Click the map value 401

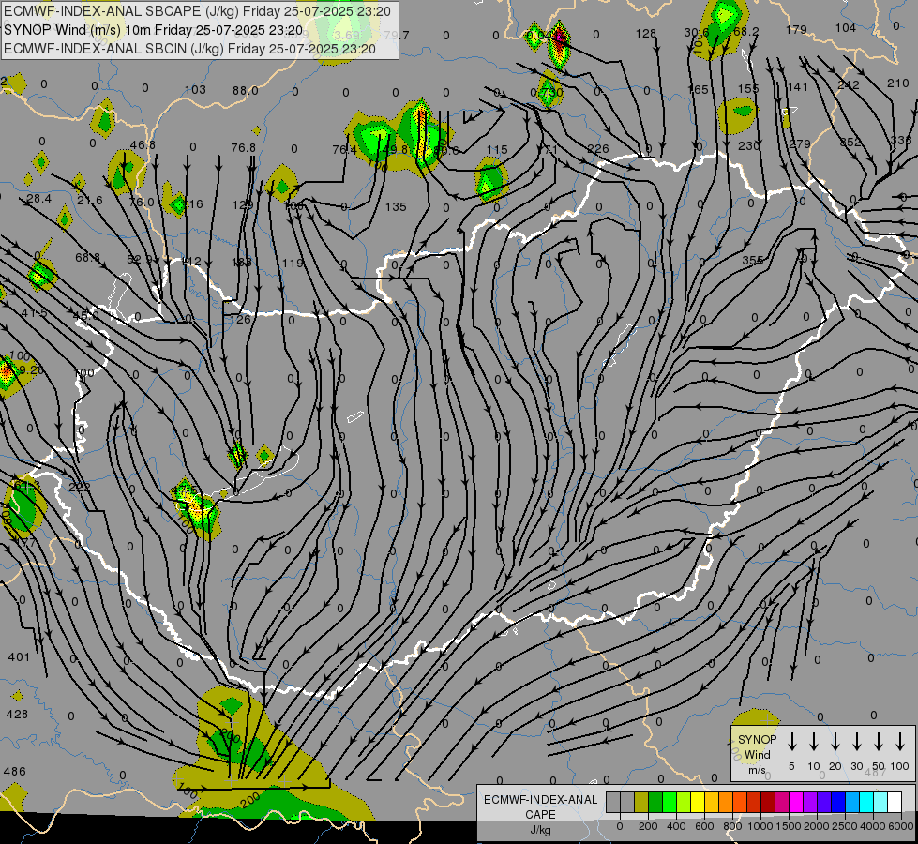(x=19, y=657)
